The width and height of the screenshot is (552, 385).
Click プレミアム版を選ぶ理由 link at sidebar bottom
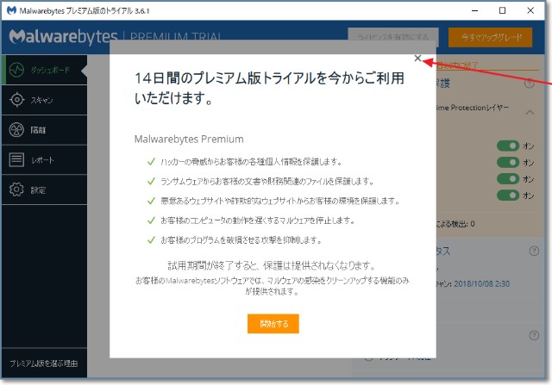click(x=43, y=363)
